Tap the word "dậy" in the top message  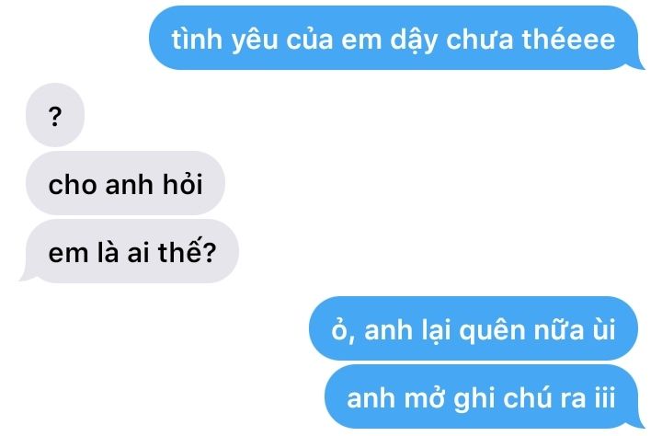click(x=414, y=40)
